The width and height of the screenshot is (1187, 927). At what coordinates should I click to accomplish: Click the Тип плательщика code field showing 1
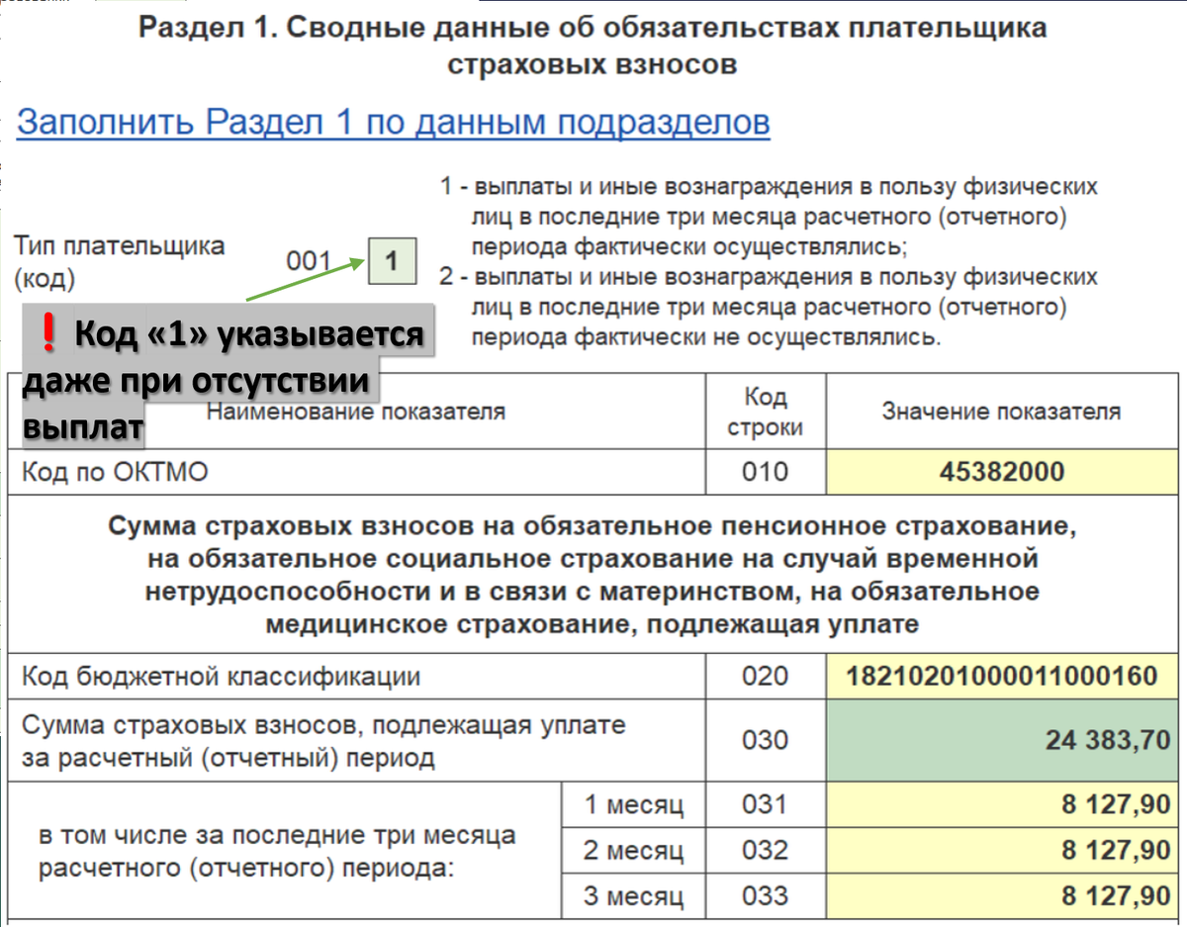click(394, 260)
